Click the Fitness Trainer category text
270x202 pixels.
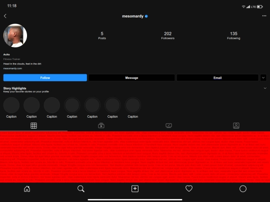click(x=11, y=59)
